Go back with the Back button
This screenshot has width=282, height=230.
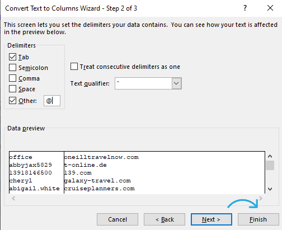coord(164,219)
